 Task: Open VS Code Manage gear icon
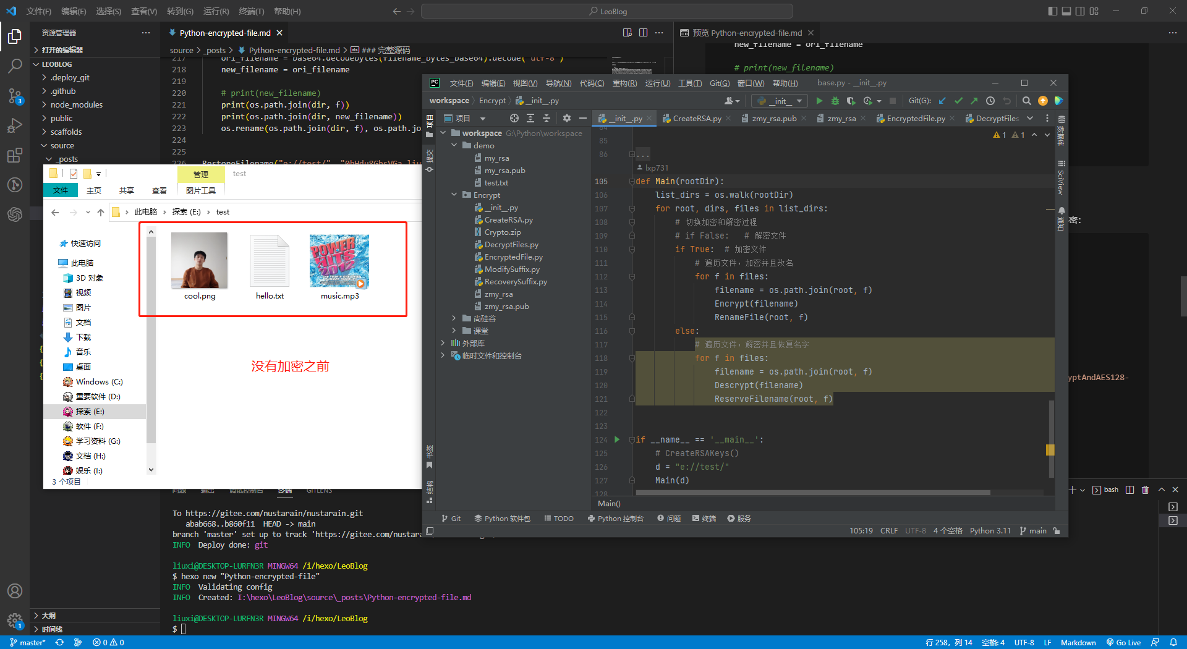tap(15, 620)
